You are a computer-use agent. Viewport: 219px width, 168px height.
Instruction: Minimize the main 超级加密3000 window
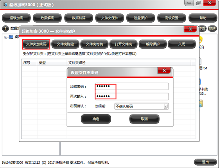[189, 3]
